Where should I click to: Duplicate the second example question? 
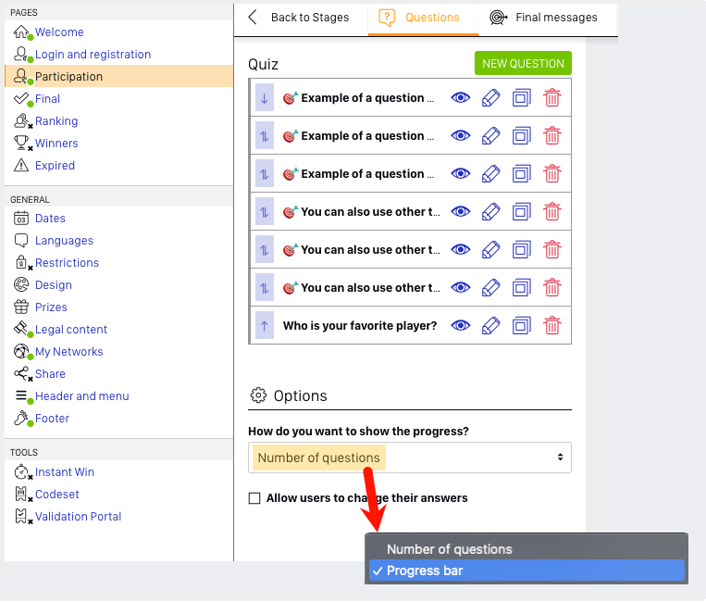point(521,136)
